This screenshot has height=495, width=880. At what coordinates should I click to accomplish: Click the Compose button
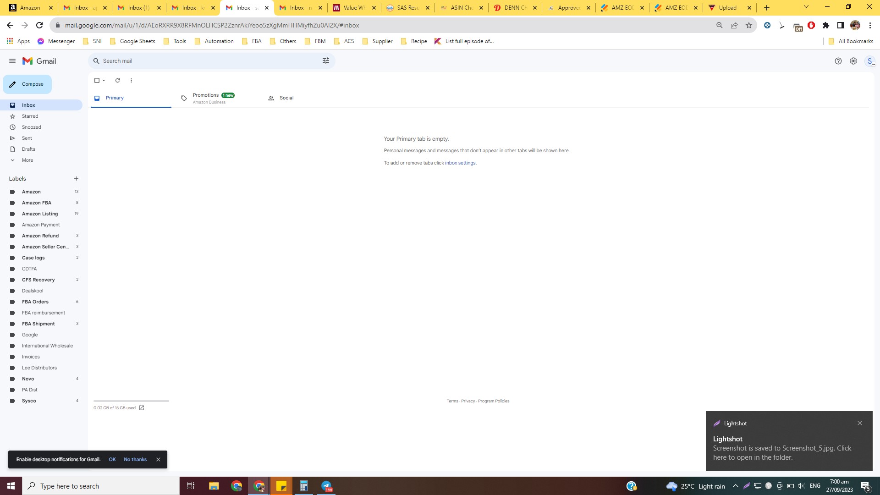[x=27, y=84]
